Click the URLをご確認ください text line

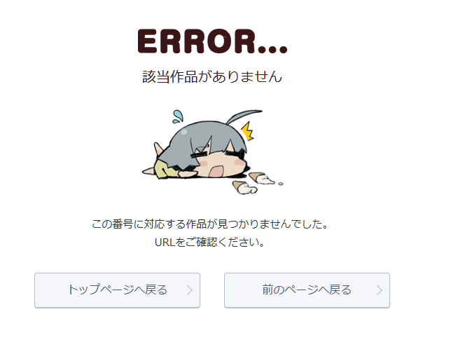(x=209, y=243)
